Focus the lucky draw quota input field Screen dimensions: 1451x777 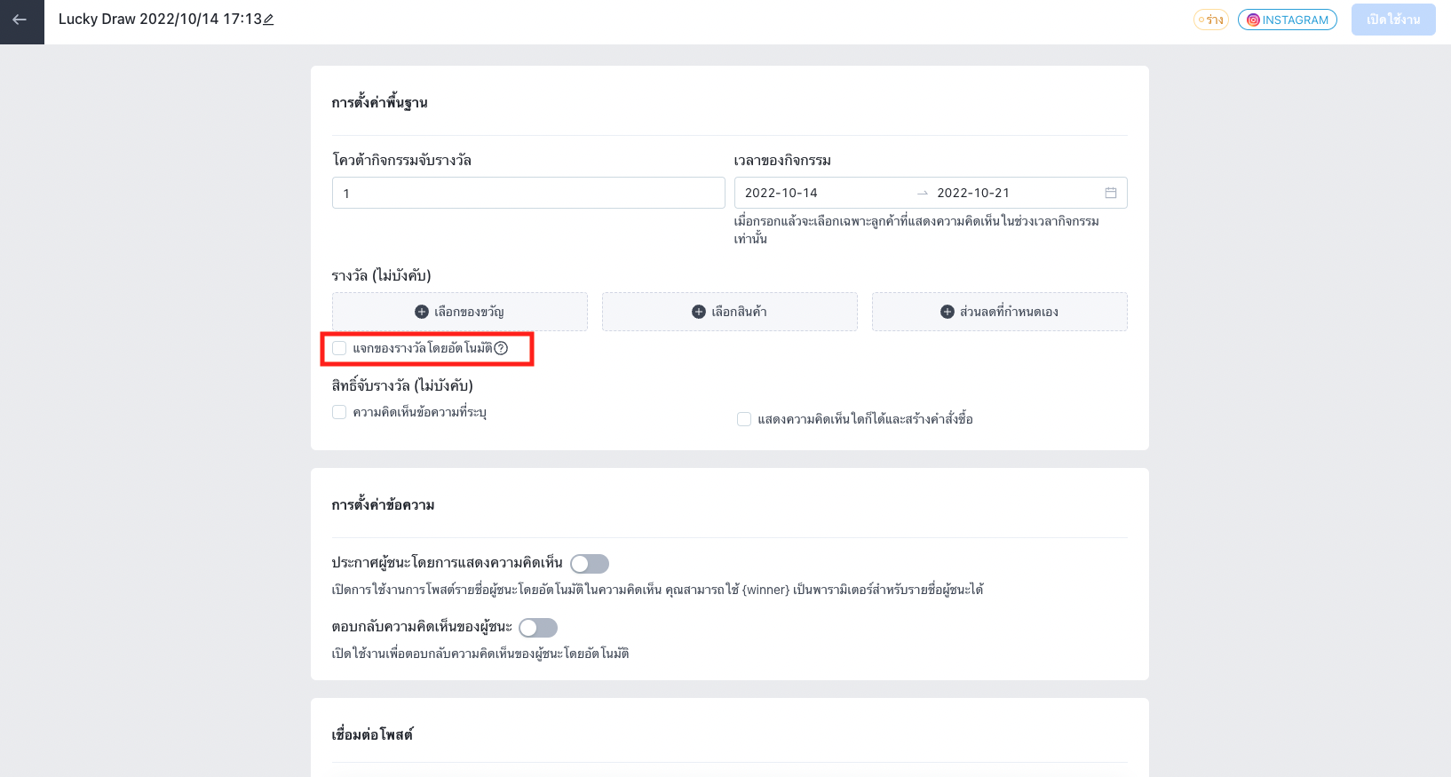click(x=528, y=193)
